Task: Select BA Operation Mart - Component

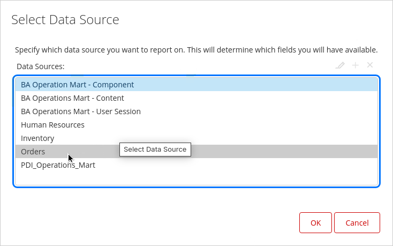Action: [77, 85]
